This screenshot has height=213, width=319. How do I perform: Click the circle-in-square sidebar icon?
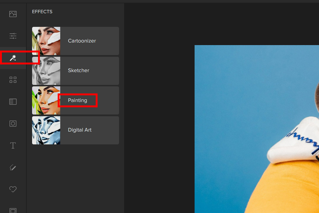pyautogui.click(x=13, y=124)
